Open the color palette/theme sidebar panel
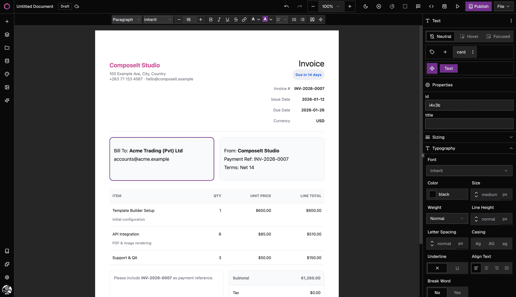The width and height of the screenshot is (516, 297). (7, 74)
